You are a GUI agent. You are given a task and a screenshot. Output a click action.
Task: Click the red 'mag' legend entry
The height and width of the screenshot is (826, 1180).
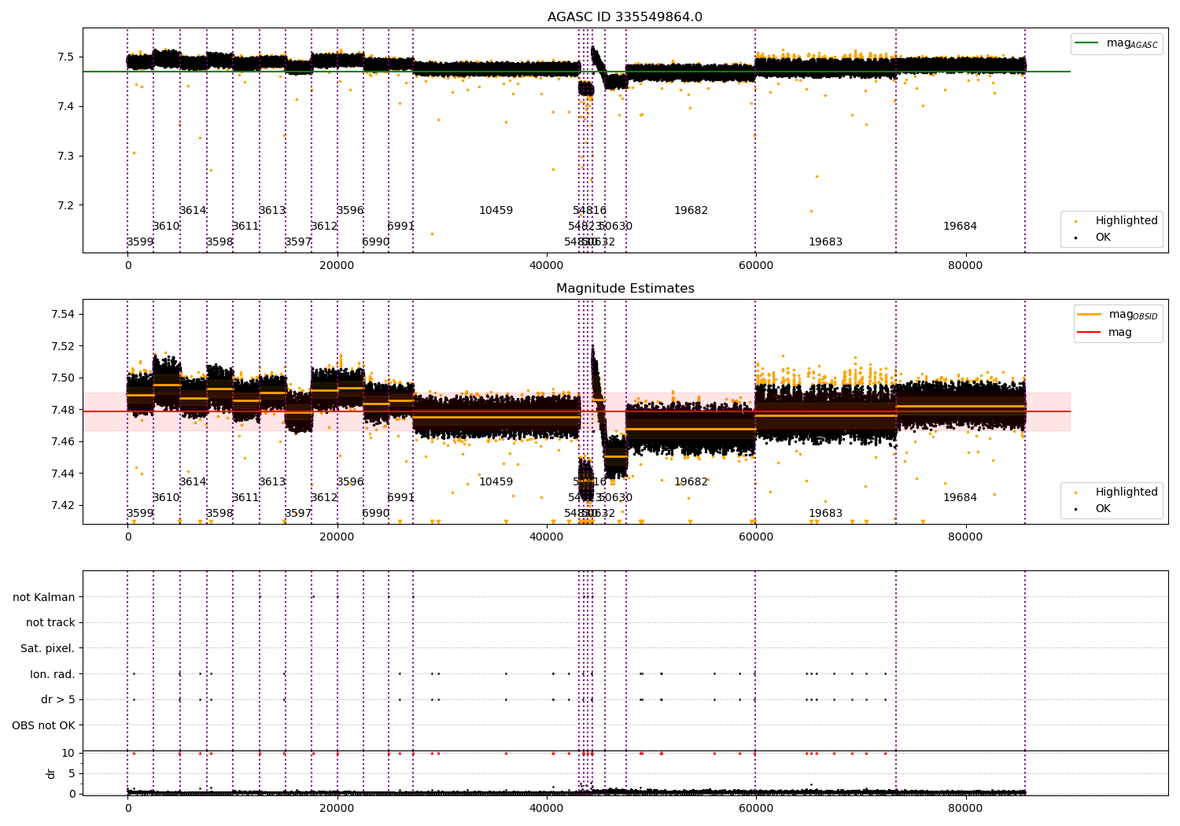(1119, 332)
